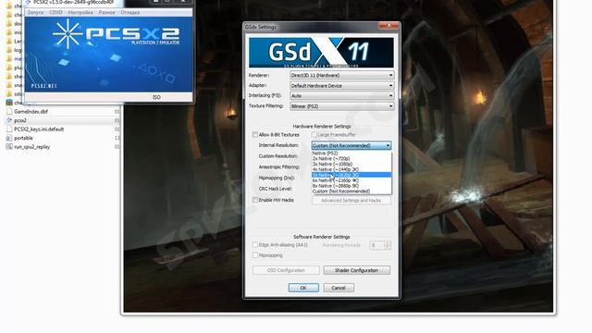Increase Rendering threads with up arrow
The width and height of the screenshot is (592, 333).
(x=387, y=243)
